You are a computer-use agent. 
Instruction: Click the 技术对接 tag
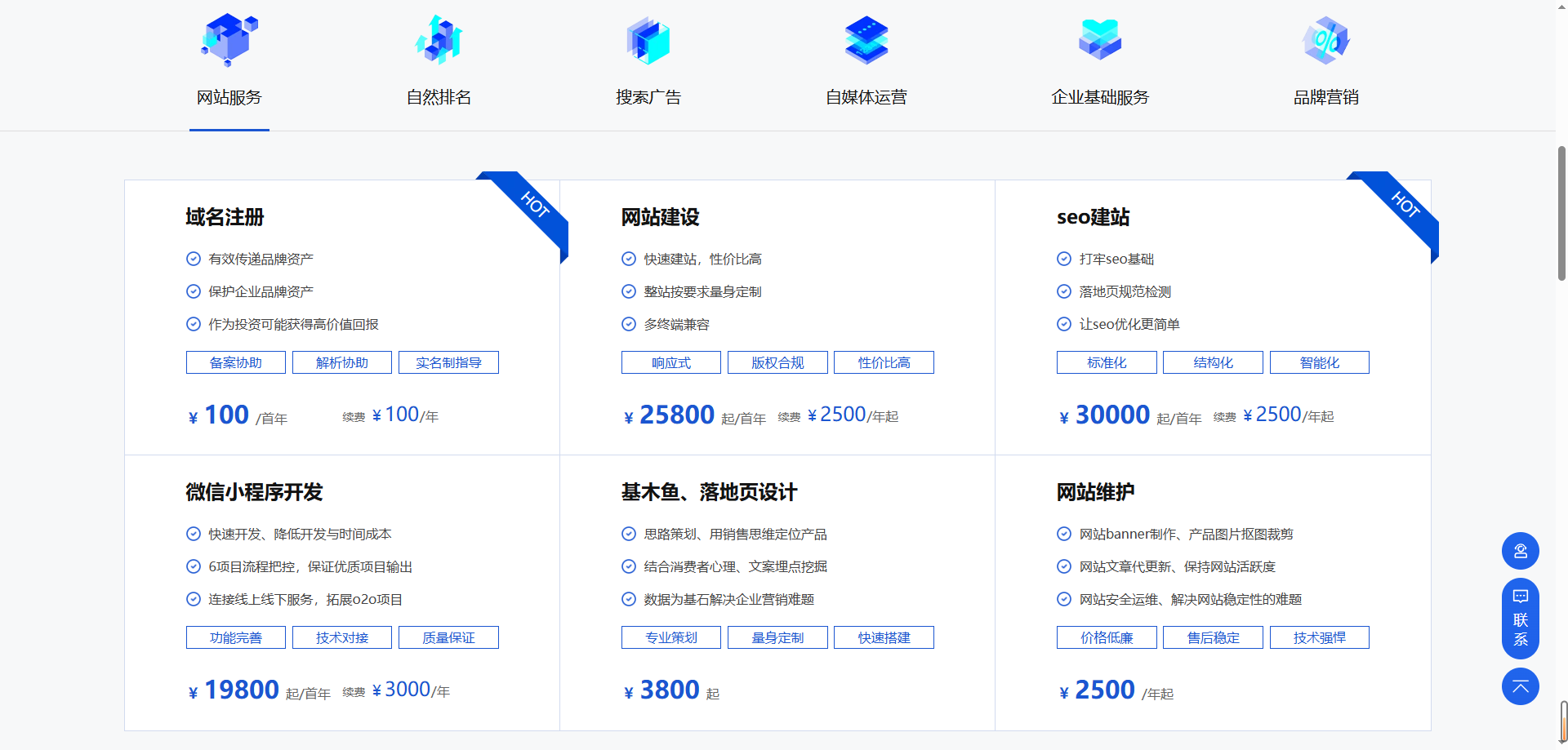[x=342, y=637]
